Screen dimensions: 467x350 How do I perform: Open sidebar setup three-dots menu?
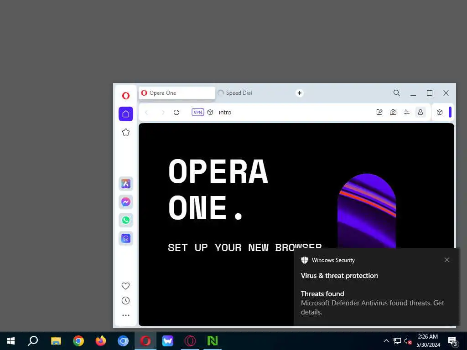[x=126, y=315]
